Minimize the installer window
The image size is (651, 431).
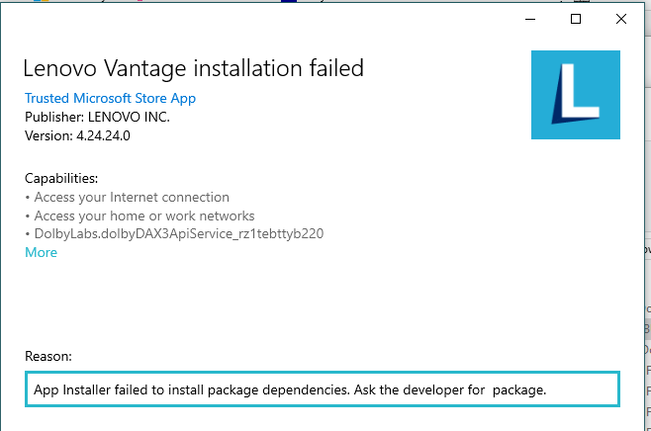pos(530,19)
